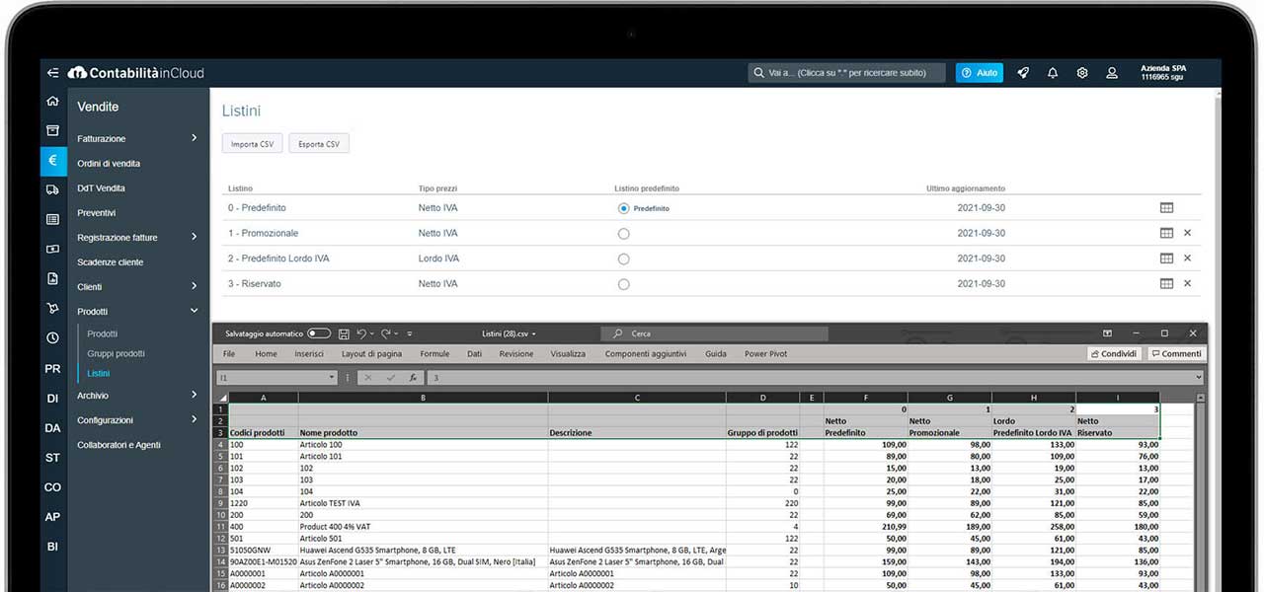
Task: Open Excel Formule tab
Action: tap(434, 353)
